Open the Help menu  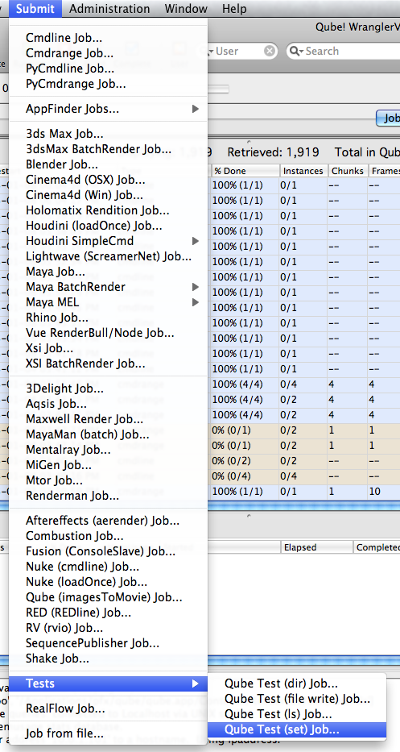tap(234, 9)
